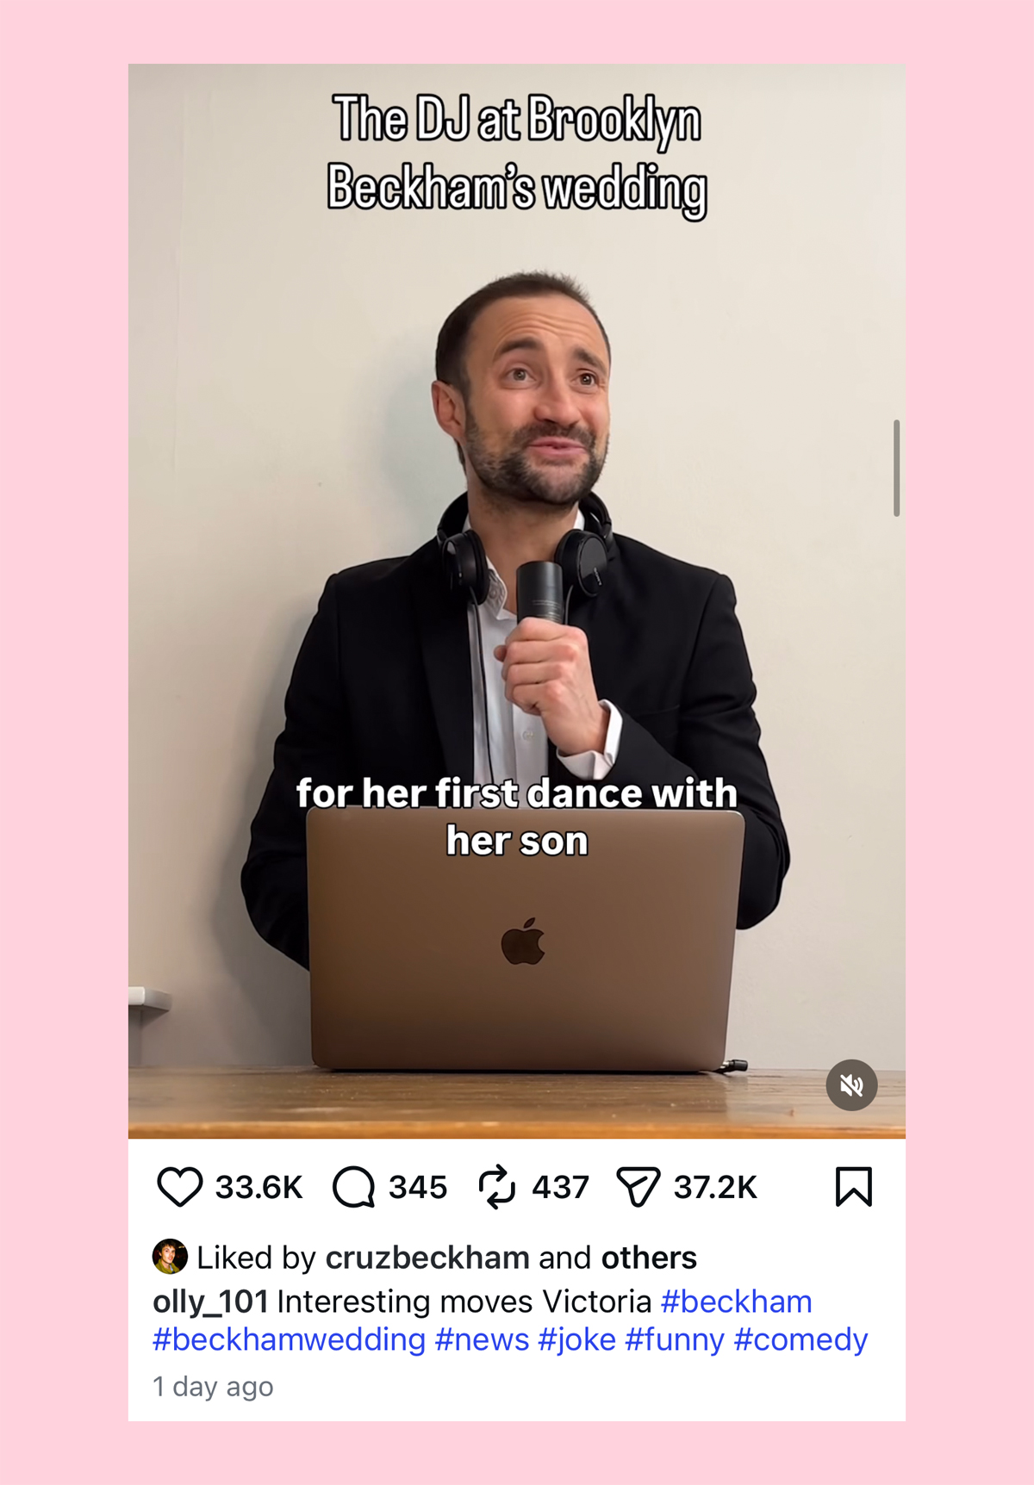The width and height of the screenshot is (1034, 1485).
Task: Click the vertical scrollbar on the video
Action: [x=897, y=468]
